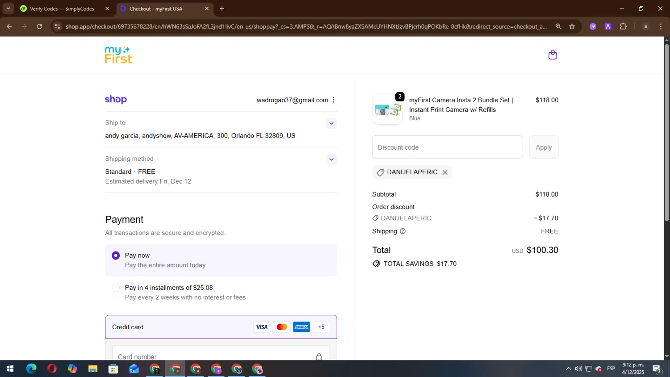Viewport: 670px width, 377px height.
Task: Click the order discount amount −$17.70
Action: [546, 218]
